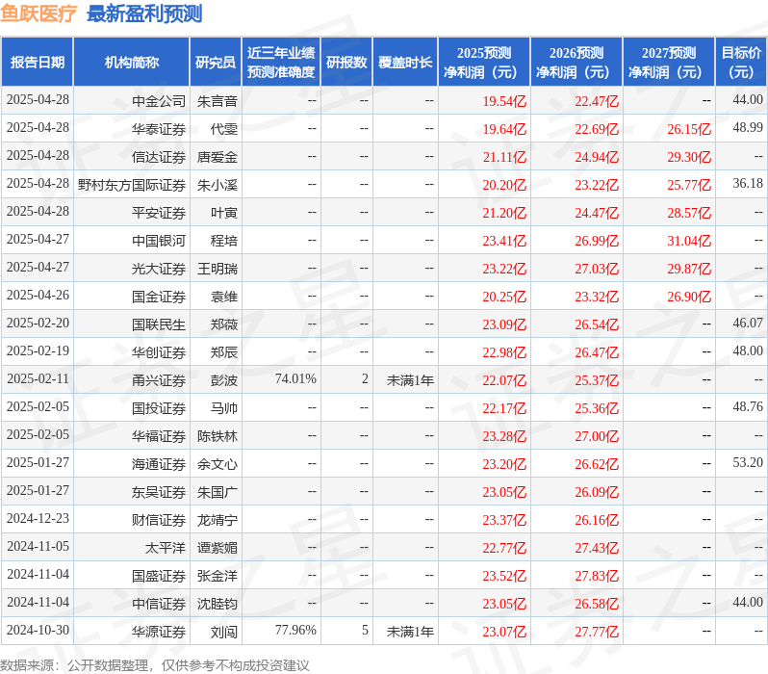Click report date 2024-12-23
Viewport: 768px width, 674px height.
click(x=38, y=519)
